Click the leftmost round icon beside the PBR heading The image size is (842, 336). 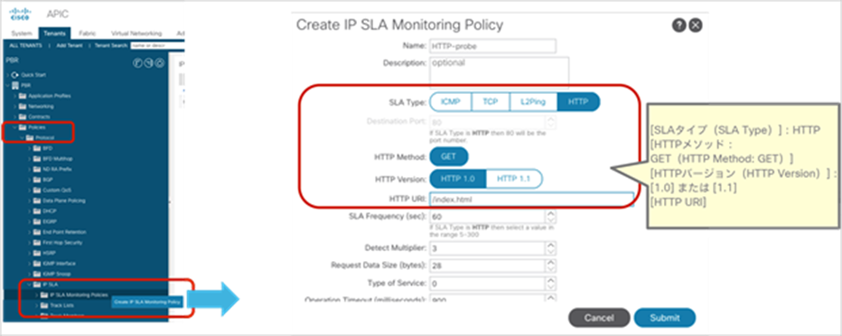[x=137, y=63]
